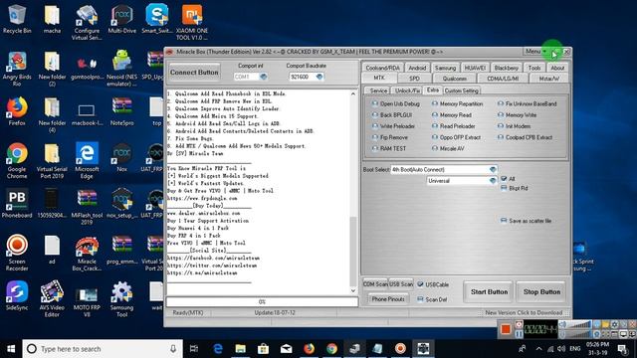This screenshot has height=358, width=637.
Task: Click the Stop Button
Action: point(541,291)
